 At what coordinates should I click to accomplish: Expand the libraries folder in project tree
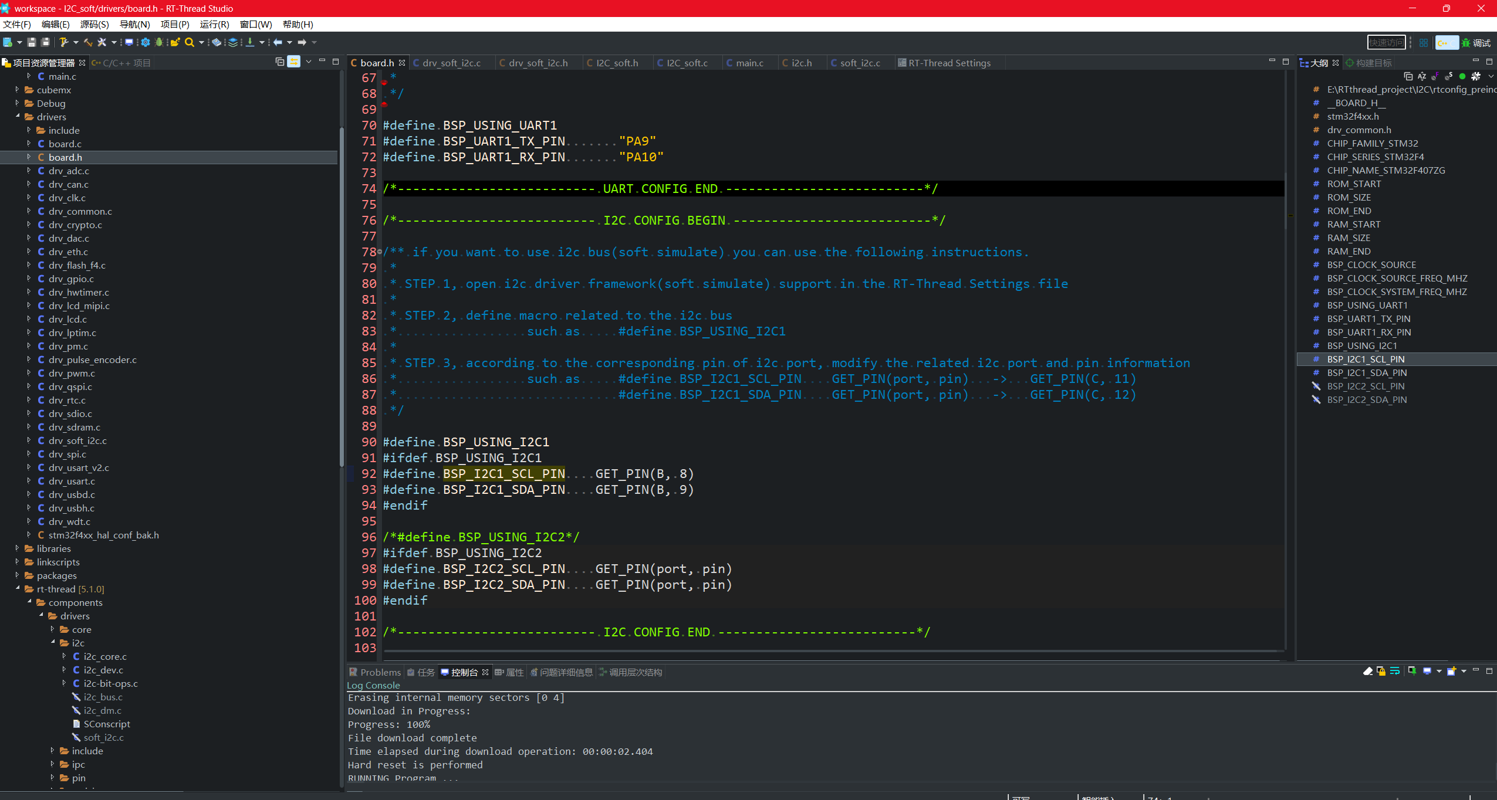coord(17,548)
